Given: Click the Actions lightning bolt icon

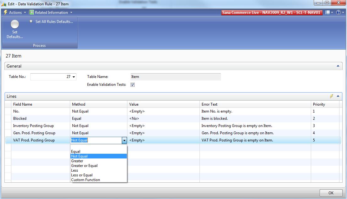Looking at the screenshot, I should pyautogui.click(x=5, y=12).
